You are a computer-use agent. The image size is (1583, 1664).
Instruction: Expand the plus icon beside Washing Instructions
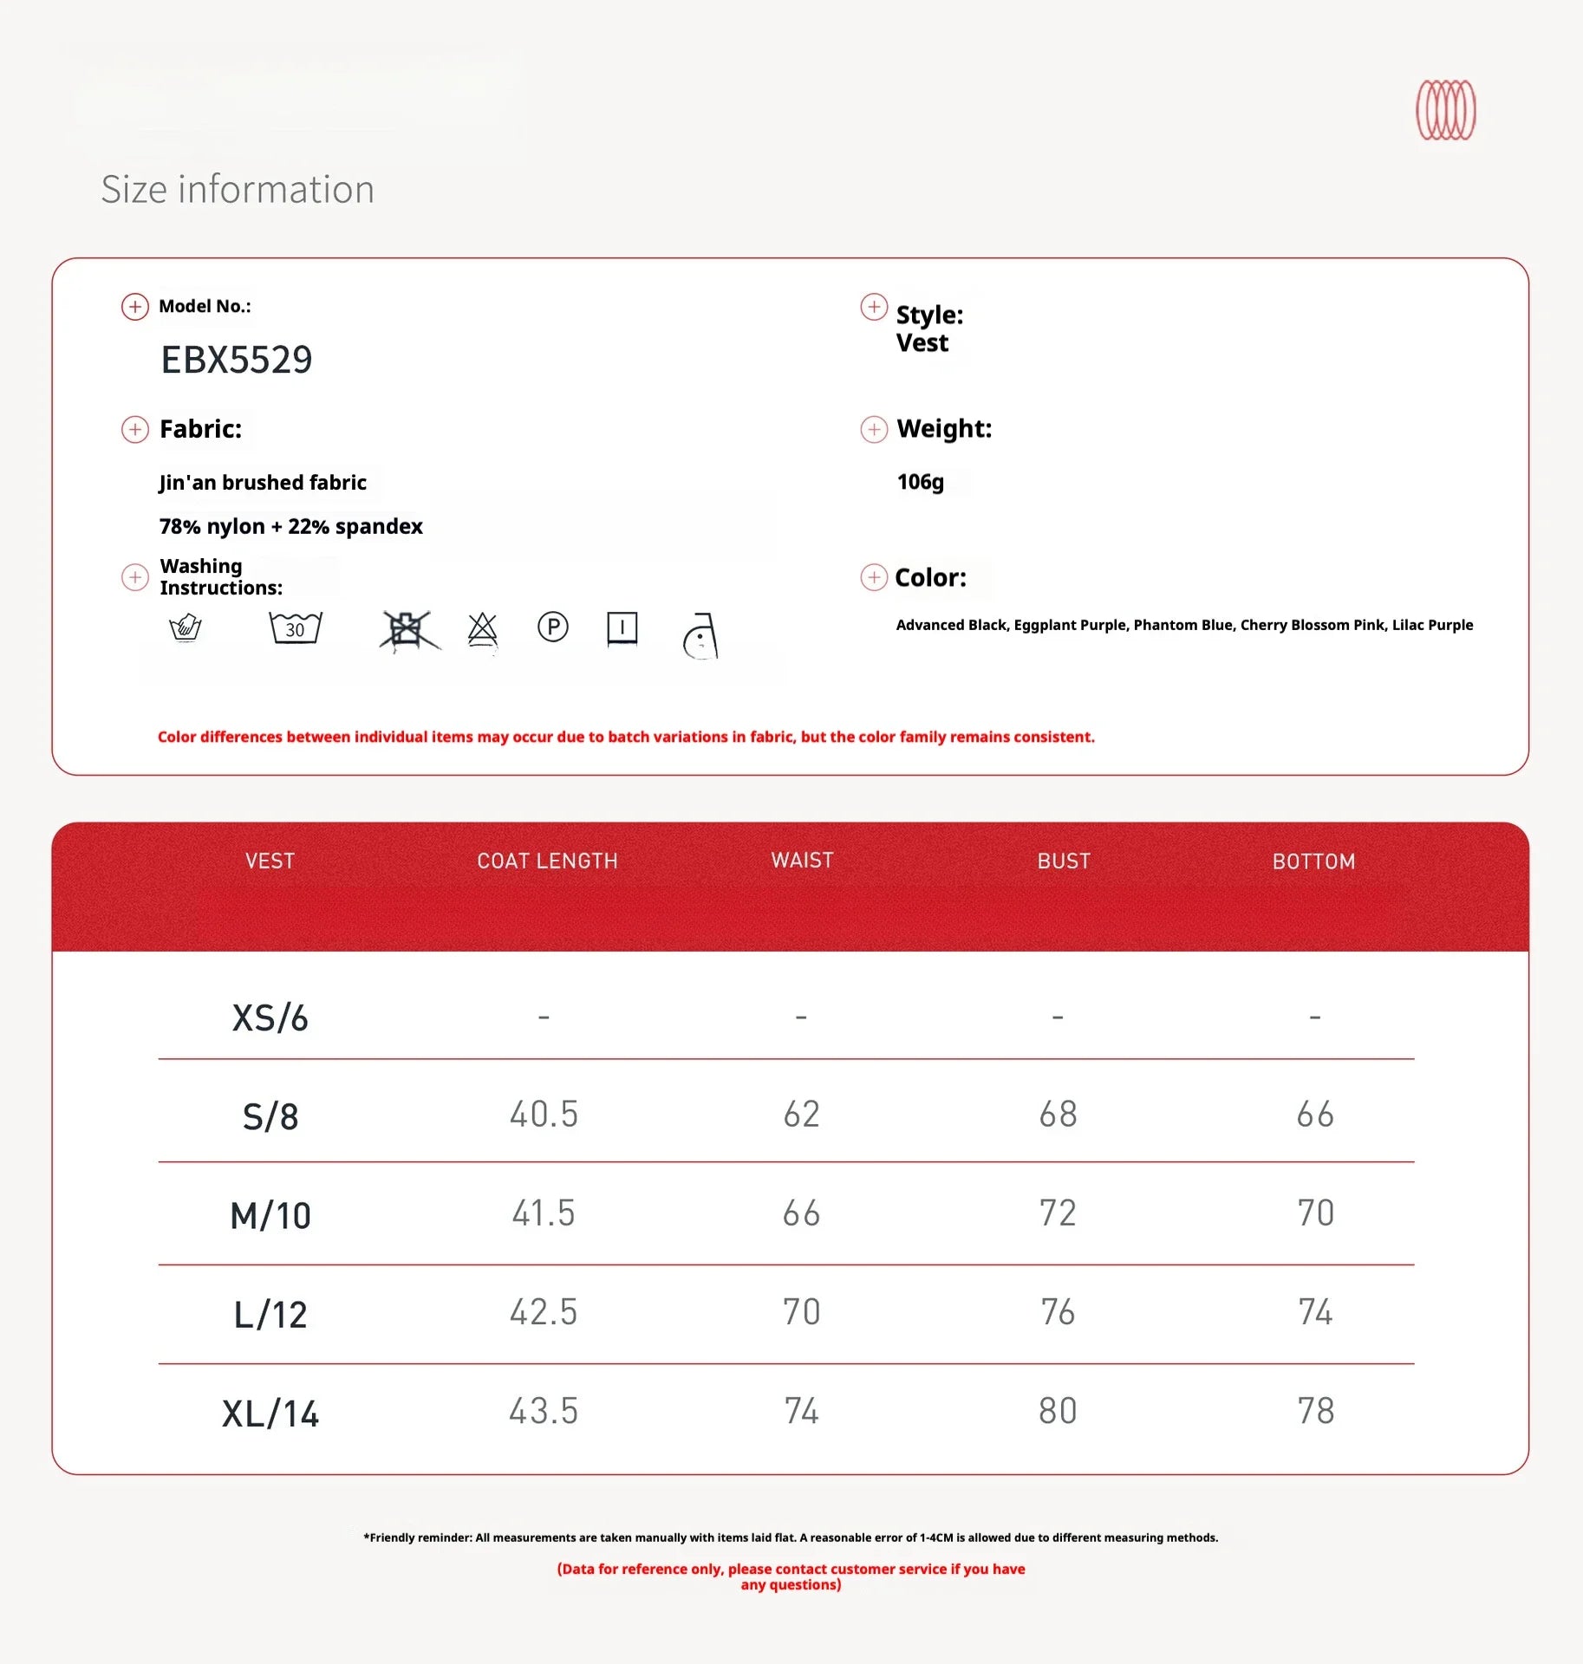[x=134, y=577]
